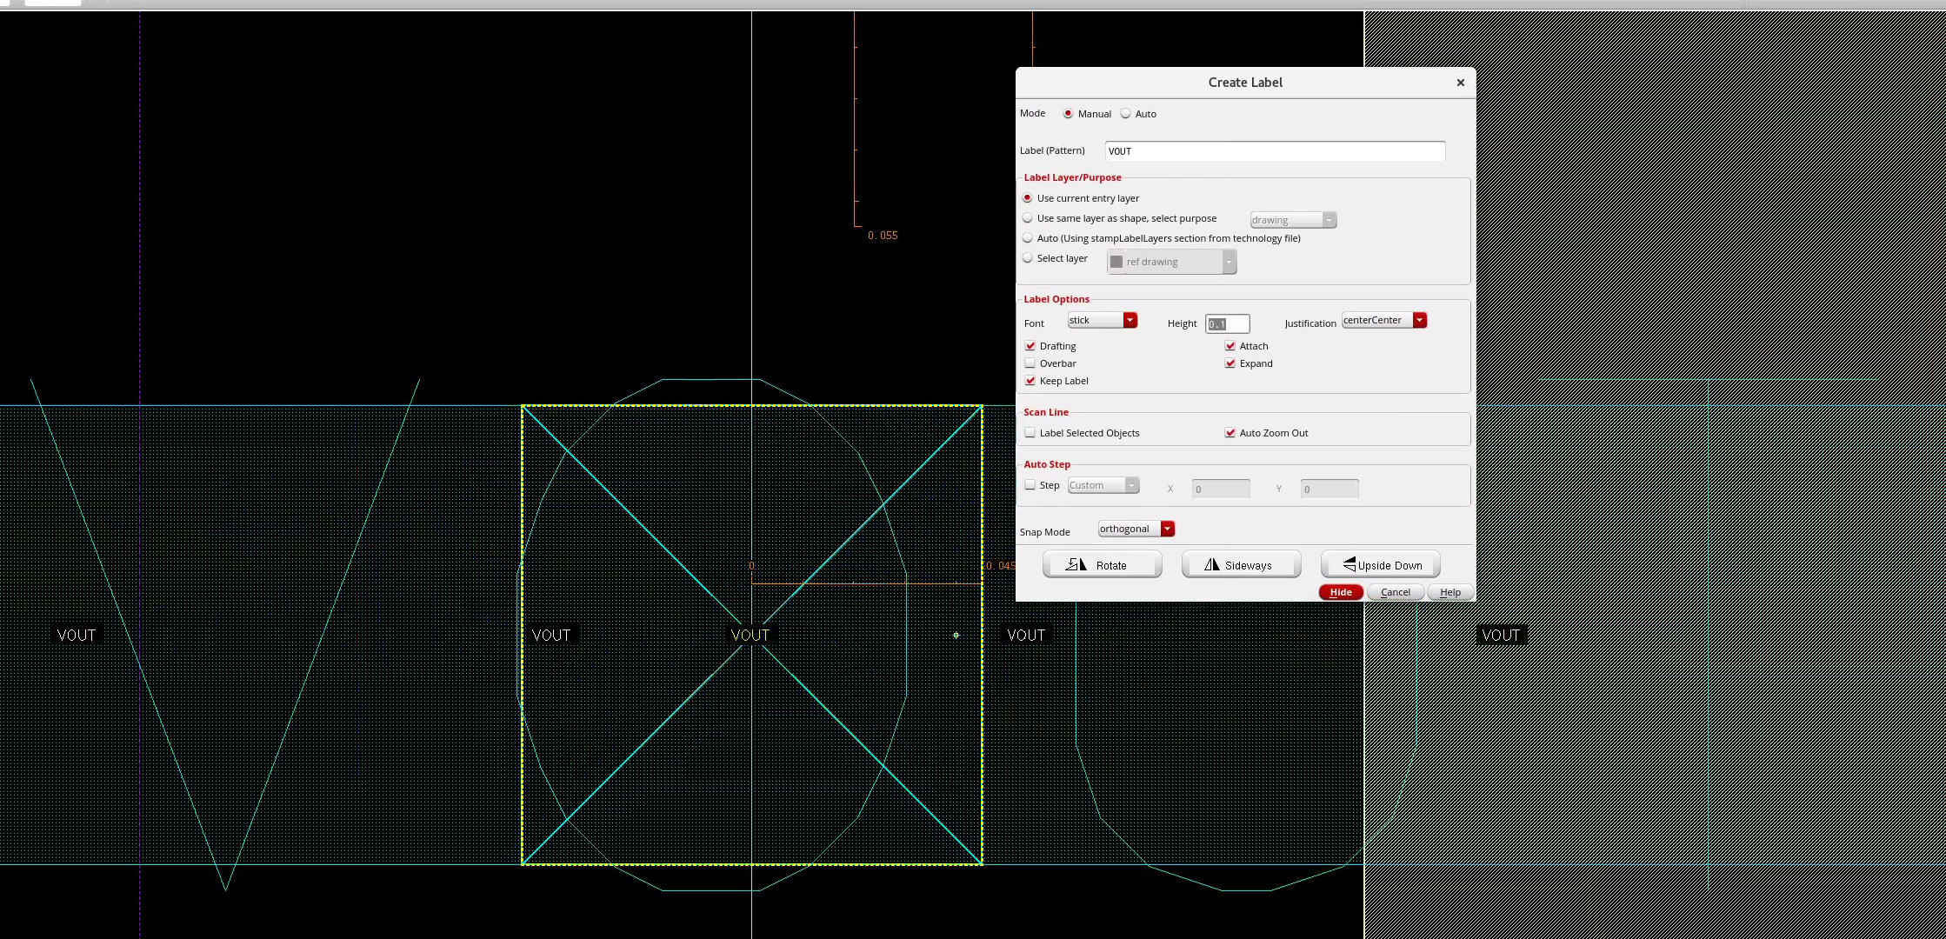
Task: Click the Rotate button with its icon
Action: pos(1102,565)
